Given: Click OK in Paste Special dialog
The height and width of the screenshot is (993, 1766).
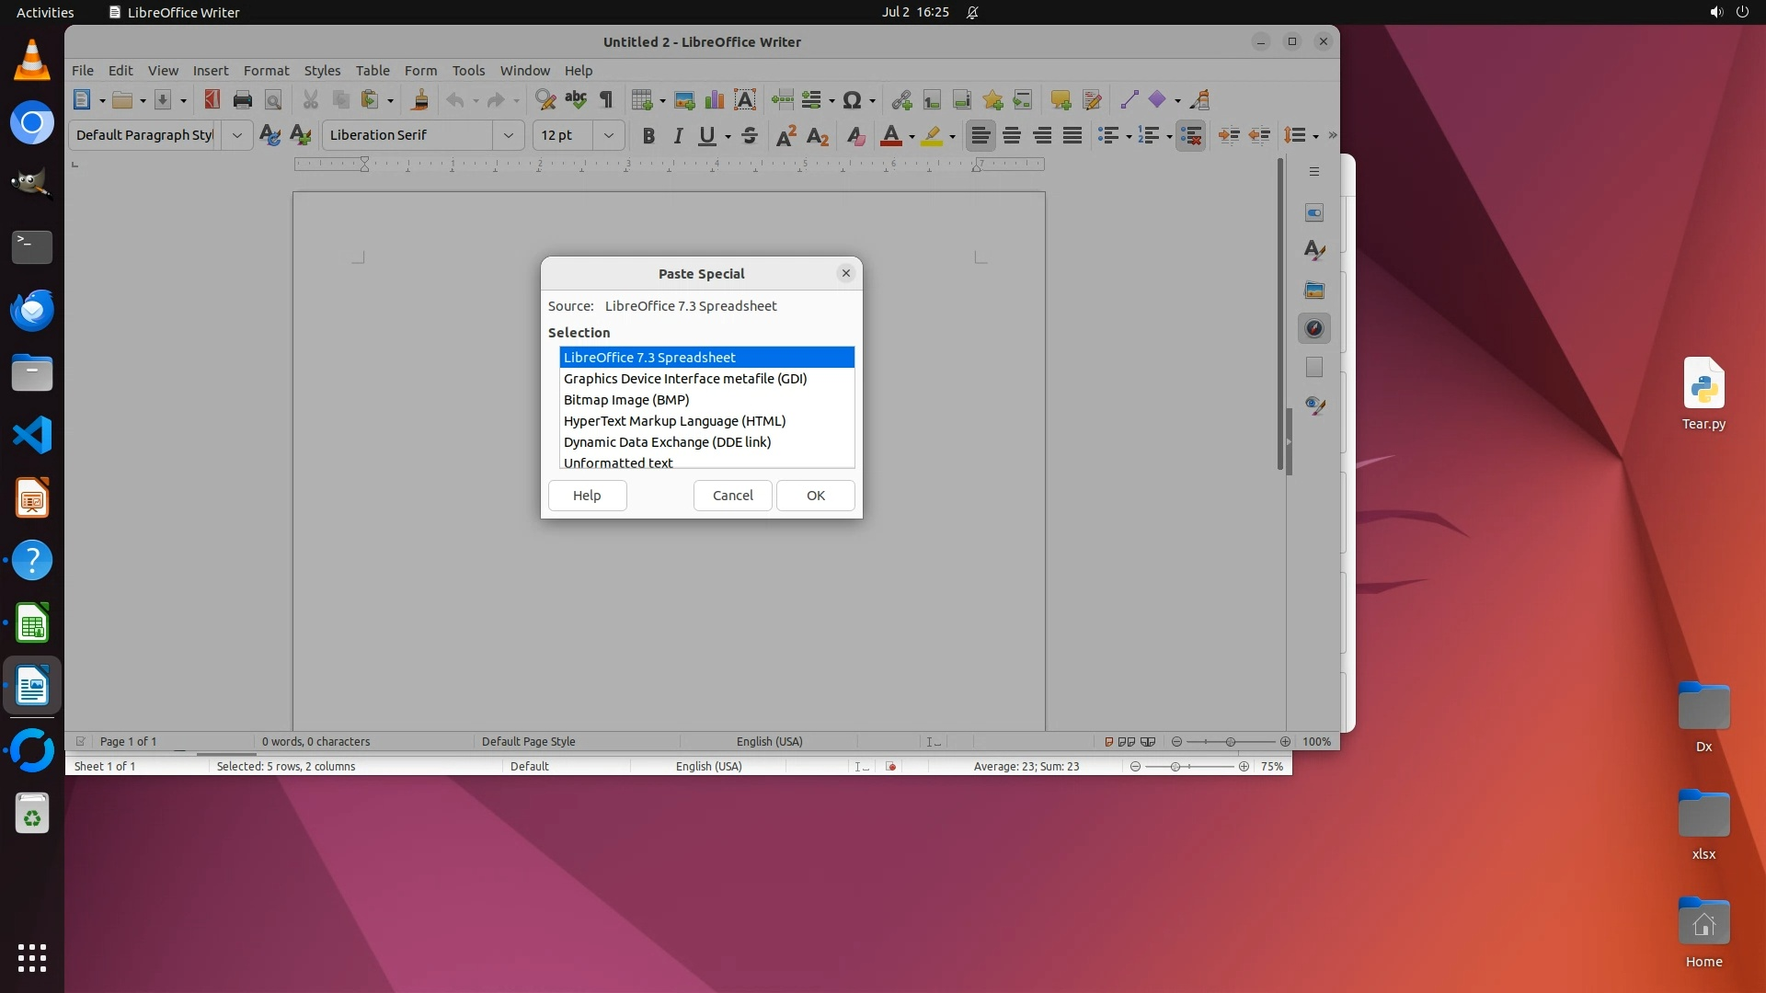Looking at the screenshot, I should point(815,496).
